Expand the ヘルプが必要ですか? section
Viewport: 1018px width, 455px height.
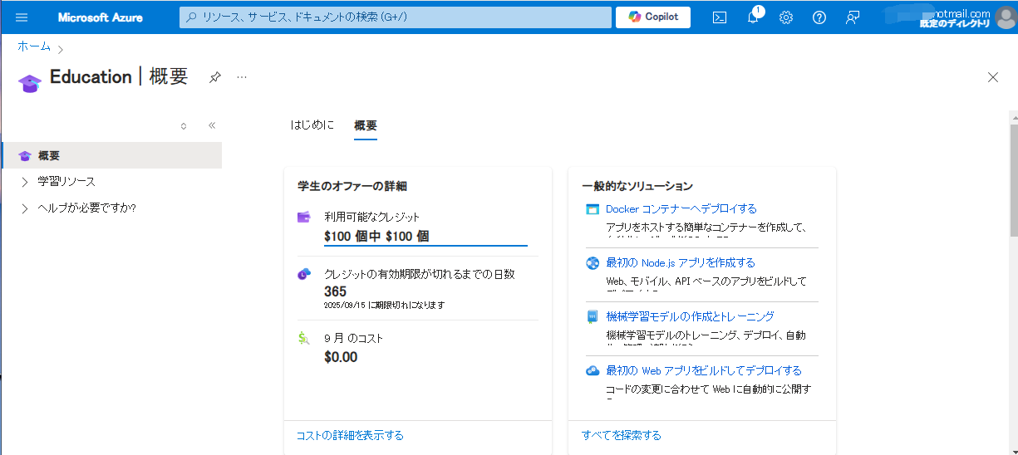click(24, 208)
